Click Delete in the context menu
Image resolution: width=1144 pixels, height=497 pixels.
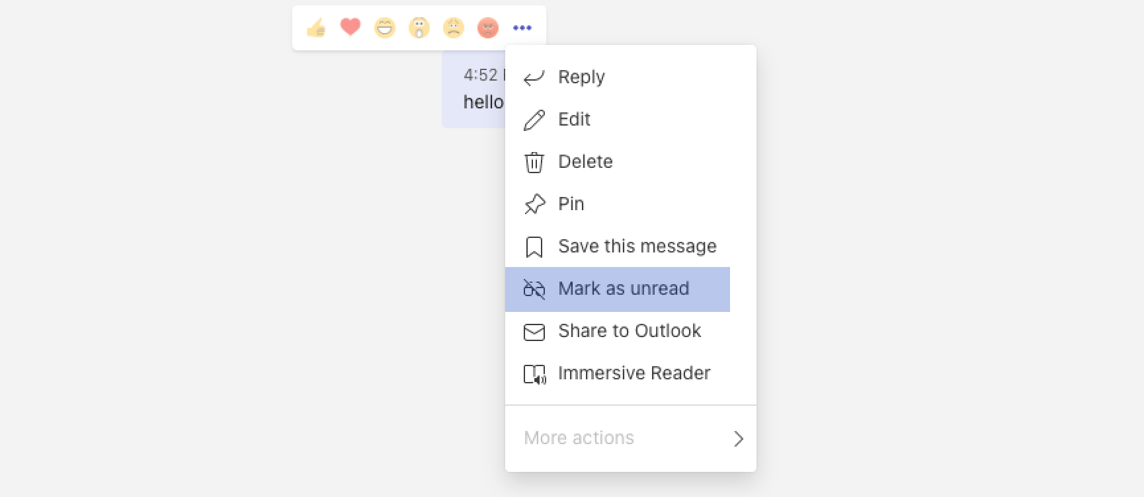585,161
